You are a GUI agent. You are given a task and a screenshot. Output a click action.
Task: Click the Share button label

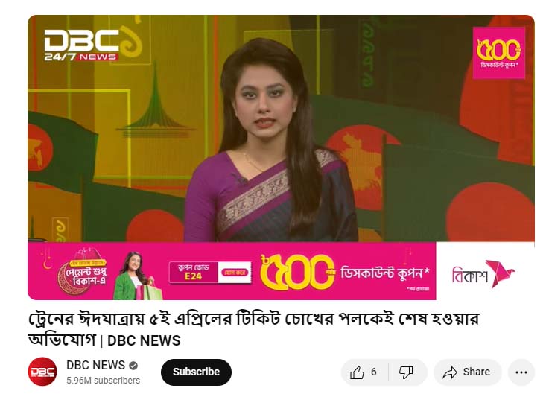pos(477,372)
